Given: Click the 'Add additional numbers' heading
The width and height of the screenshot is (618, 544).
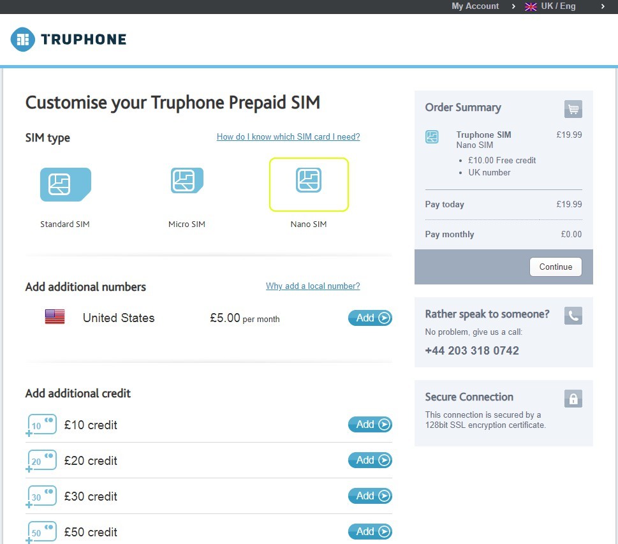Looking at the screenshot, I should click(x=85, y=286).
